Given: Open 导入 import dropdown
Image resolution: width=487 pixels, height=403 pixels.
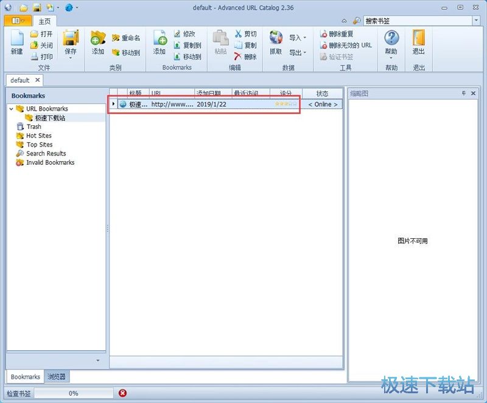Looking at the screenshot, I should [x=298, y=38].
